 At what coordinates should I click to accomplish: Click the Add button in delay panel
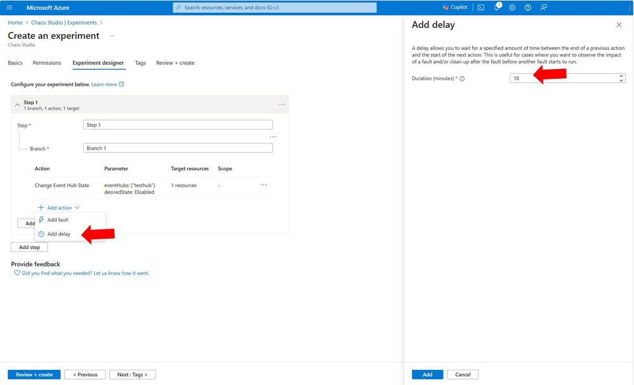tap(427, 374)
